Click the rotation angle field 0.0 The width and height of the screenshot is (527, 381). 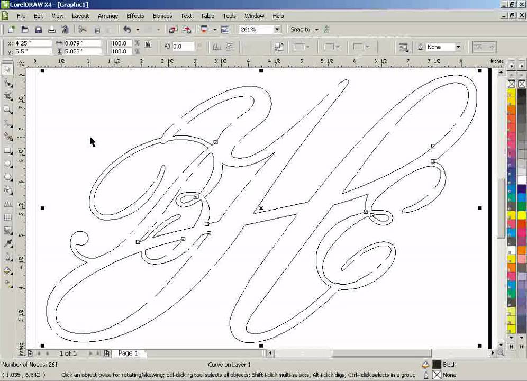point(183,47)
